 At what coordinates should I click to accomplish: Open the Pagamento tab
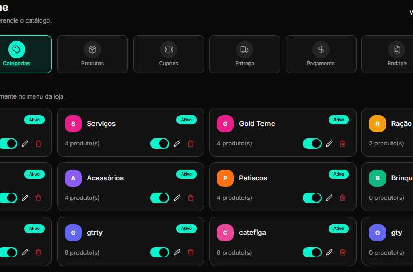[321, 54]
